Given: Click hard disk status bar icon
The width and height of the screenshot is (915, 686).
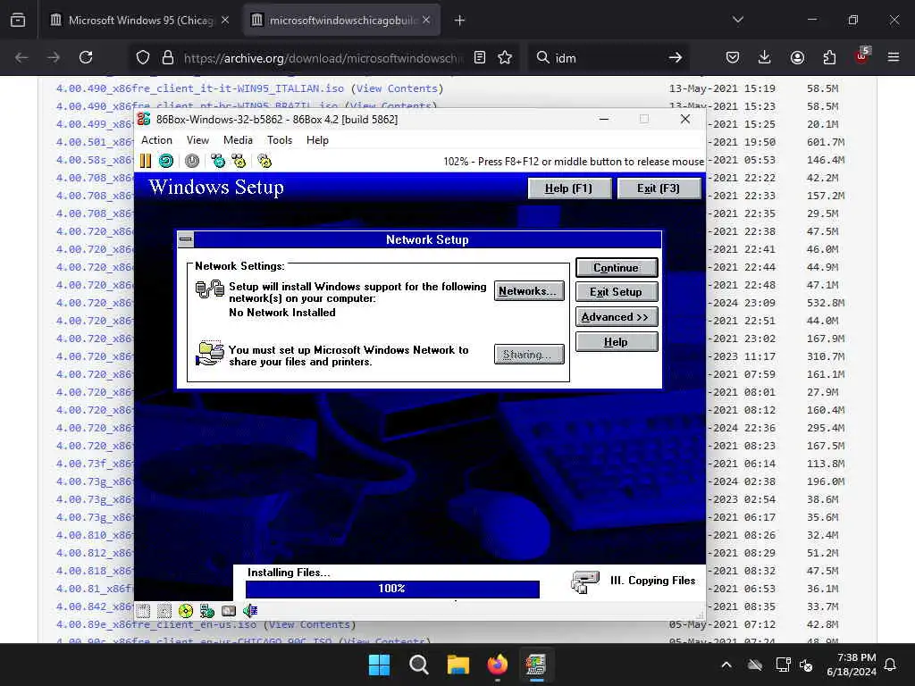Looking at the screenshot, I should coord(229,611).
